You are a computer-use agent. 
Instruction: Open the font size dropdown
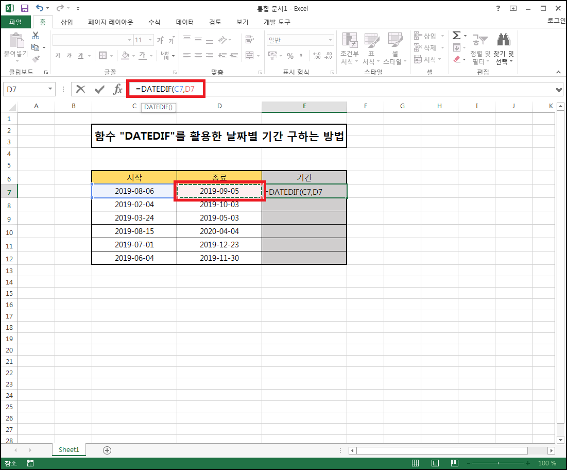(x=150, y=40)
